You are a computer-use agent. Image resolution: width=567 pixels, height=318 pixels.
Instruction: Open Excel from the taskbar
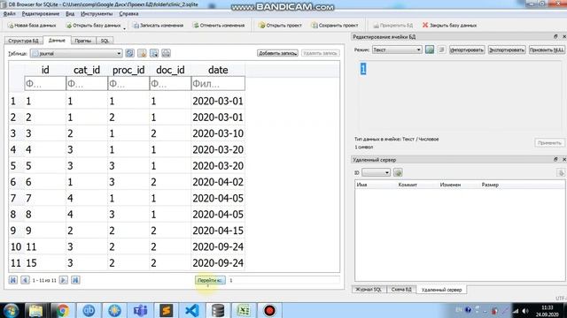(244, 310)
